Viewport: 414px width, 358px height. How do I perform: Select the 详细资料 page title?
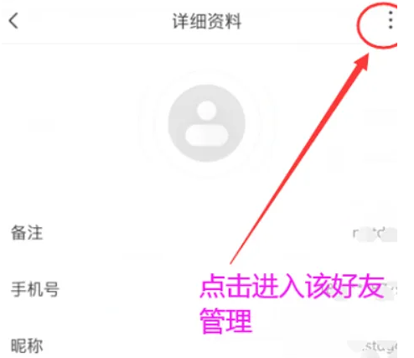pyautogui.click(x=207, y=21)
